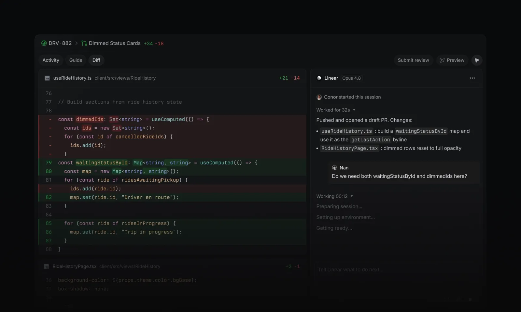The width and height of the screenshot is (521, 312).
Task: Open the DRV-882 breadcrumb link
Action: click(60, 43)
